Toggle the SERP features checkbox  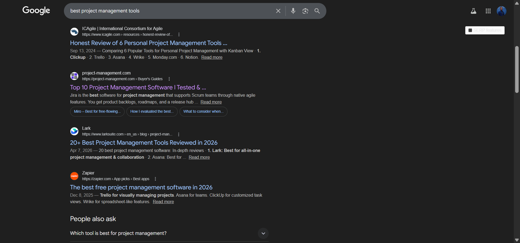pyautogui.click(x=470, y=30)
